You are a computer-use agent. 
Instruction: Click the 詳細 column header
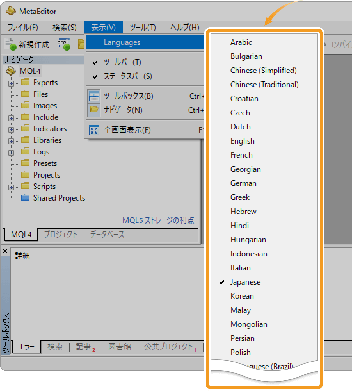22,255
